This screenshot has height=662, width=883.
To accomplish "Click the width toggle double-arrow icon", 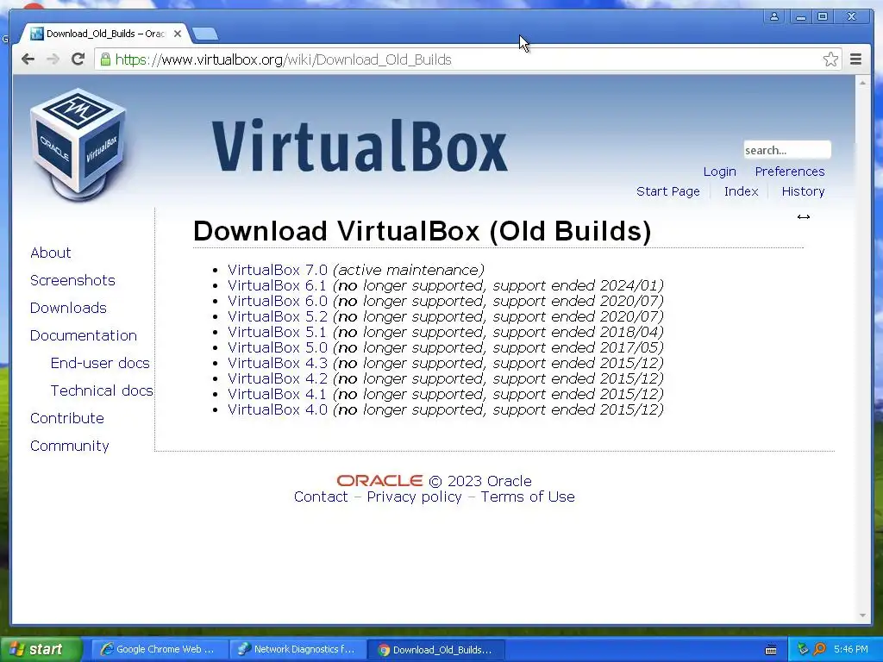I will [x=804, y=216].
